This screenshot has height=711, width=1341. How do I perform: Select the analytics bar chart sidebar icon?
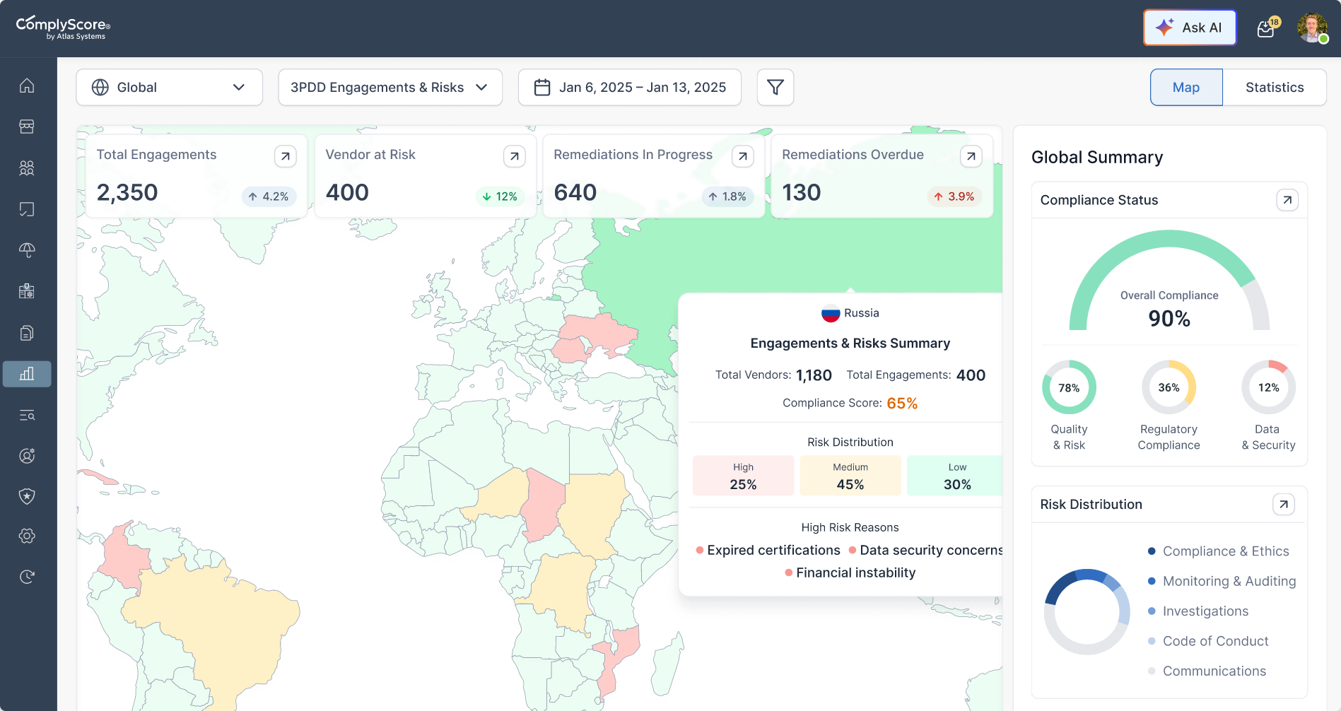tap(27, 374)
